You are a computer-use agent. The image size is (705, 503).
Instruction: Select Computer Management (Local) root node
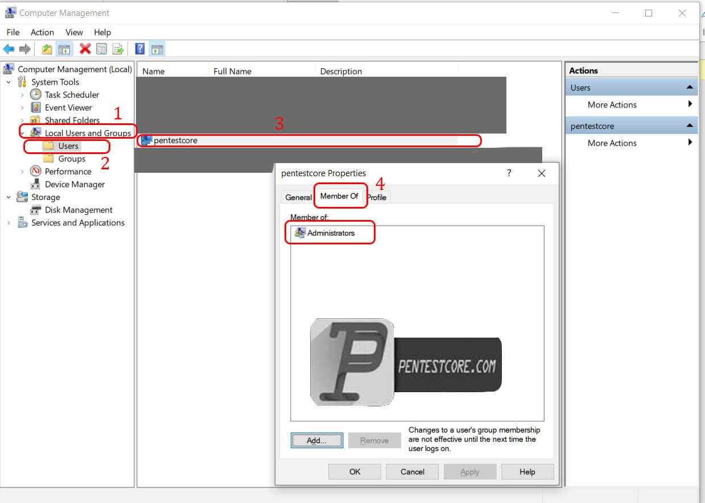click(x=75, y=69)
